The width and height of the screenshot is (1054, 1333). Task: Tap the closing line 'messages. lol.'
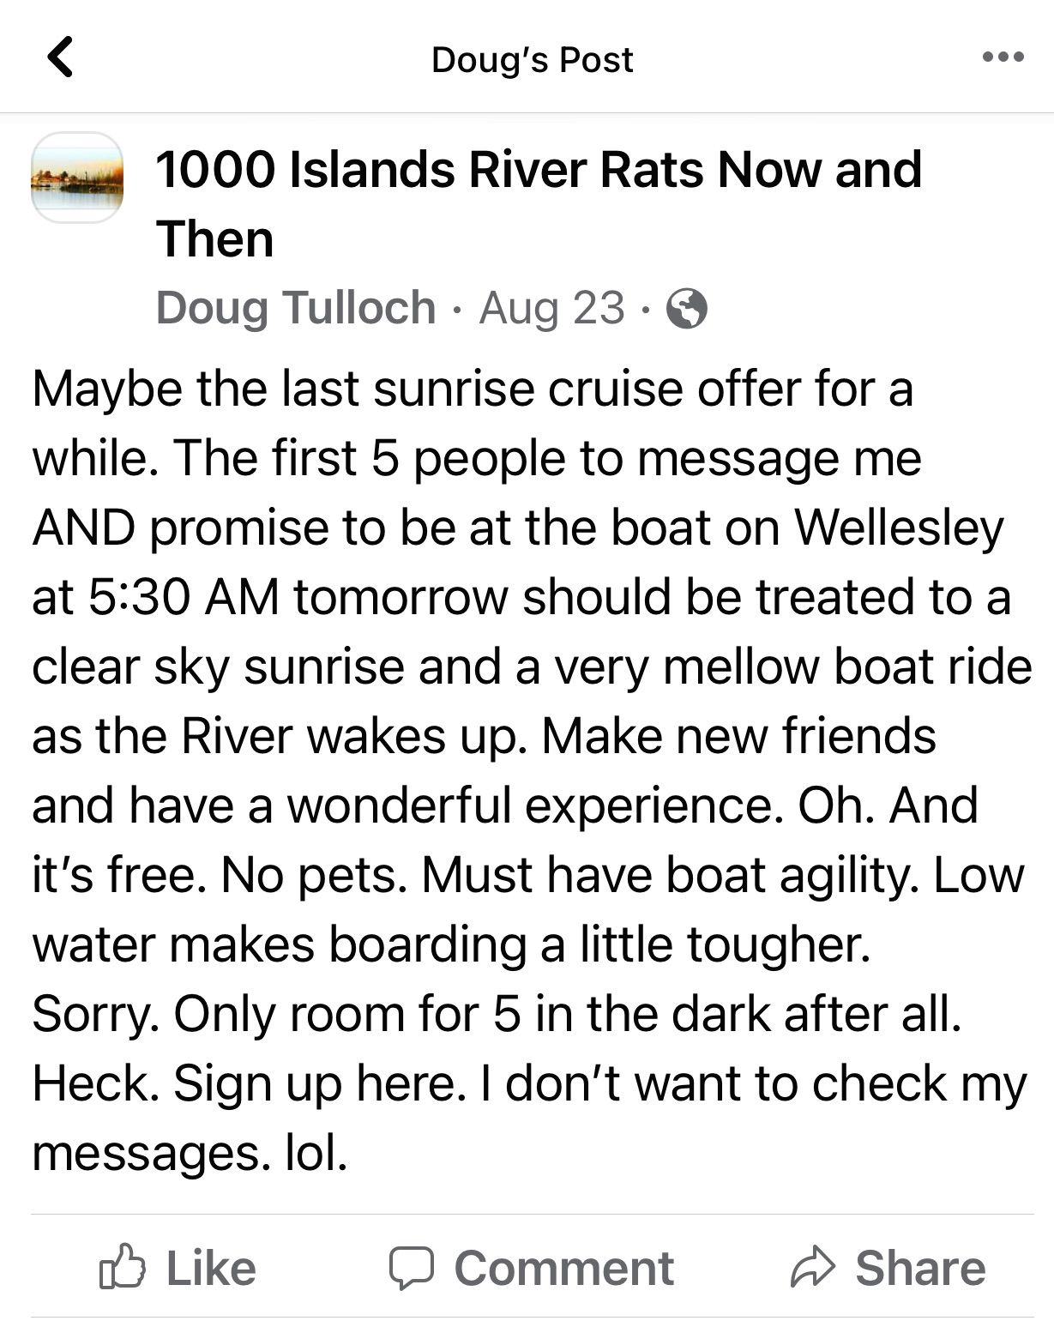pyautogui.click(x=190, y=1153)
